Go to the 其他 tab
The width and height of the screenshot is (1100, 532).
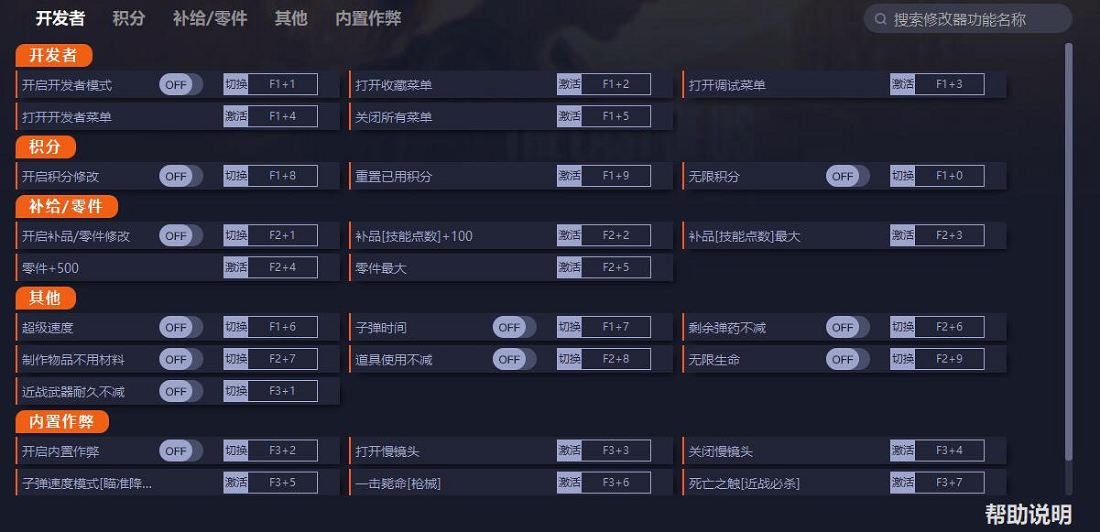pyautogui.click(x=291, y=18)
